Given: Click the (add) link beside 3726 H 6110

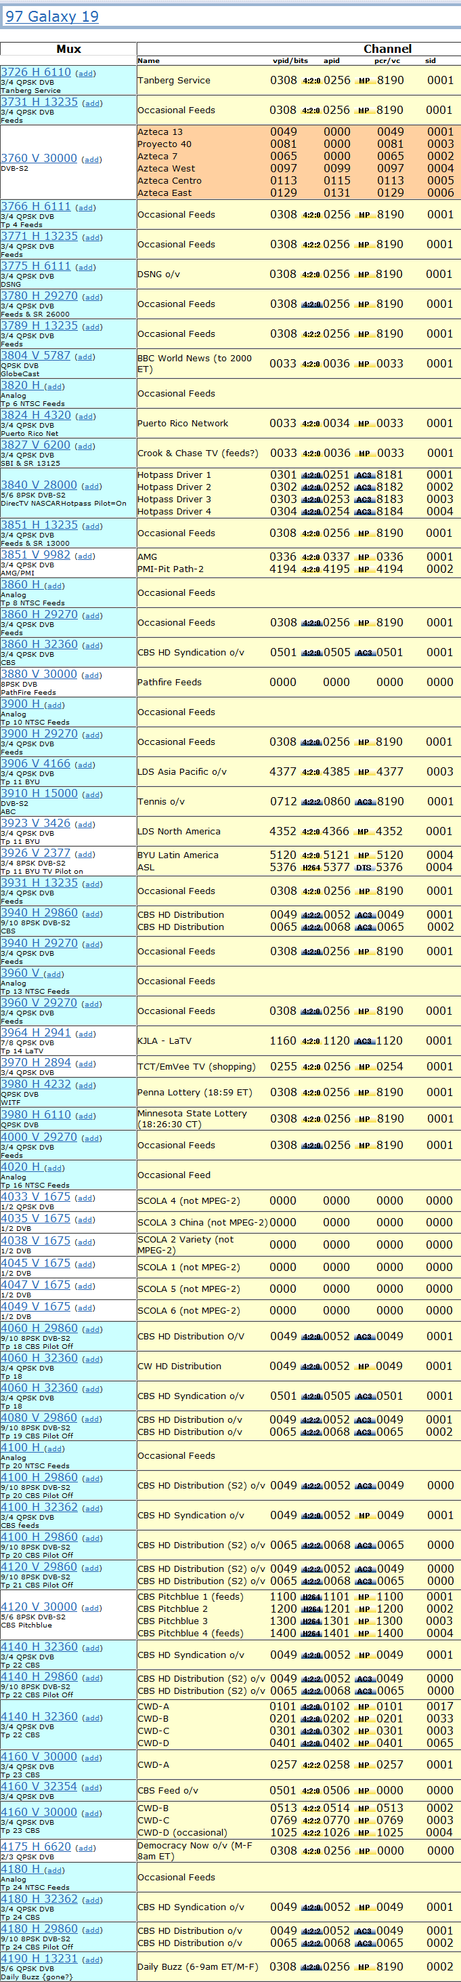Looking at the screenshot, I should [85, 74].
